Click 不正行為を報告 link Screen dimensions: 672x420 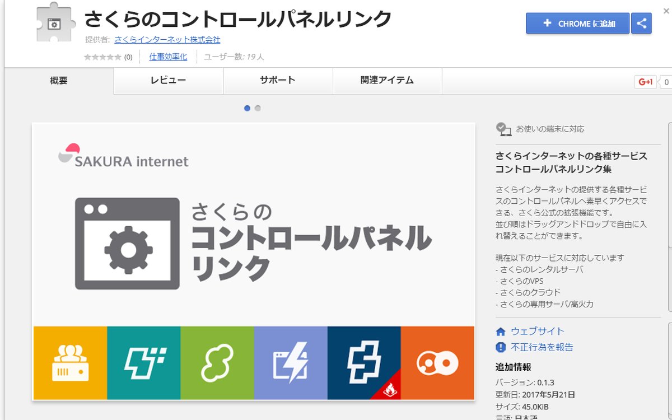[x=542, y=347]
